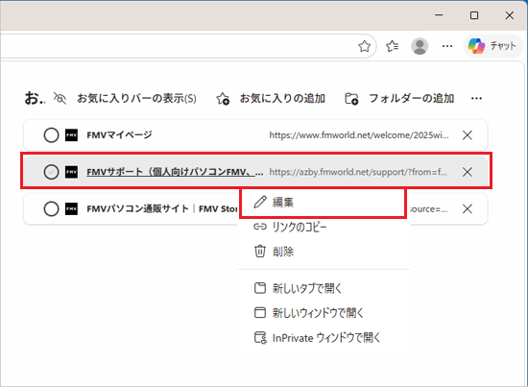Click the hidden-eye icon for favorites bar
The image size is (528, 387).
point(60,98)
